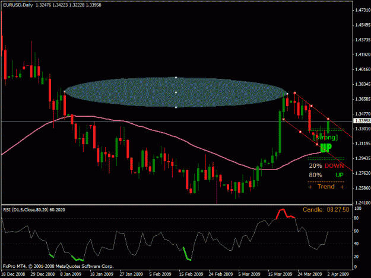Click the 1.45495 price axis value
This screenshot has width=371, height=278.
pyautogui.click(x=363, y=25)
